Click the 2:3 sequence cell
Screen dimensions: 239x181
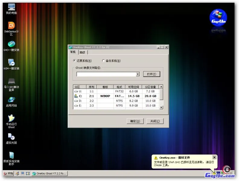point(91,106)
